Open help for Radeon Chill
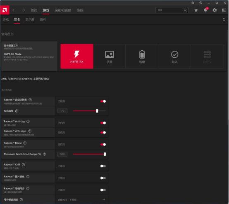 (x=24, y=164)
